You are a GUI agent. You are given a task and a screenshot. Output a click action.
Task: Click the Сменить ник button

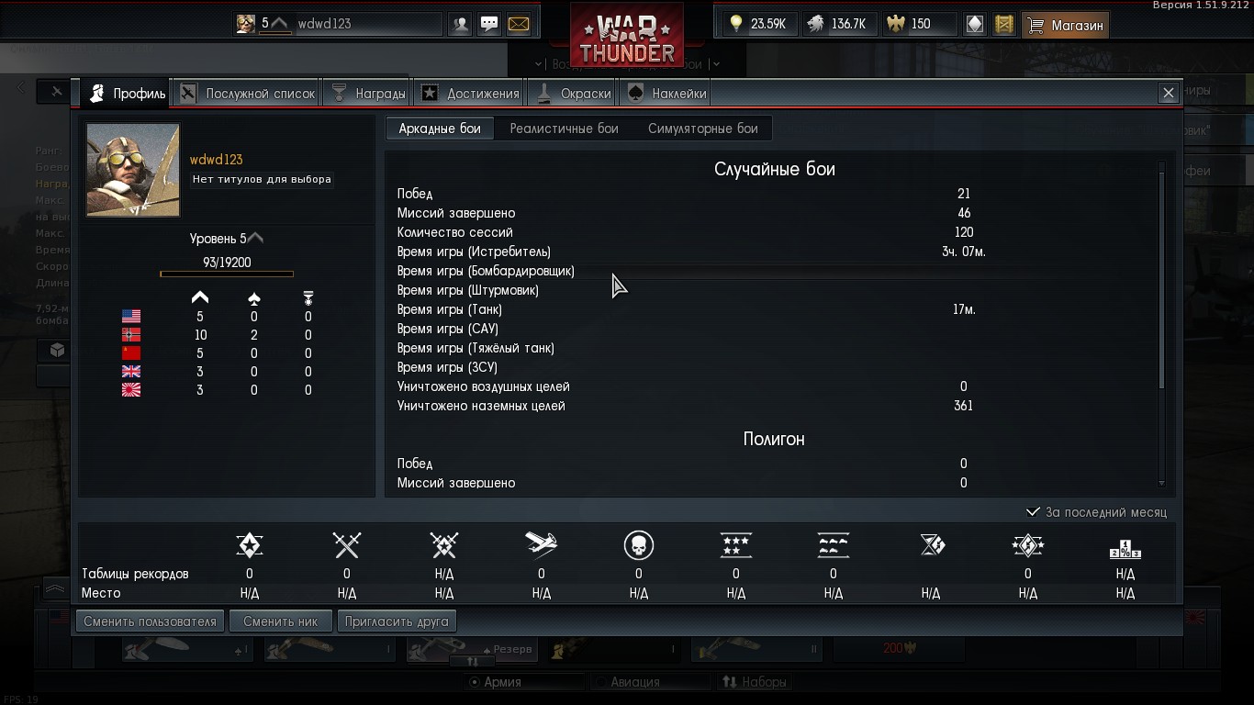pyautogui.click(x=281, y=621)
